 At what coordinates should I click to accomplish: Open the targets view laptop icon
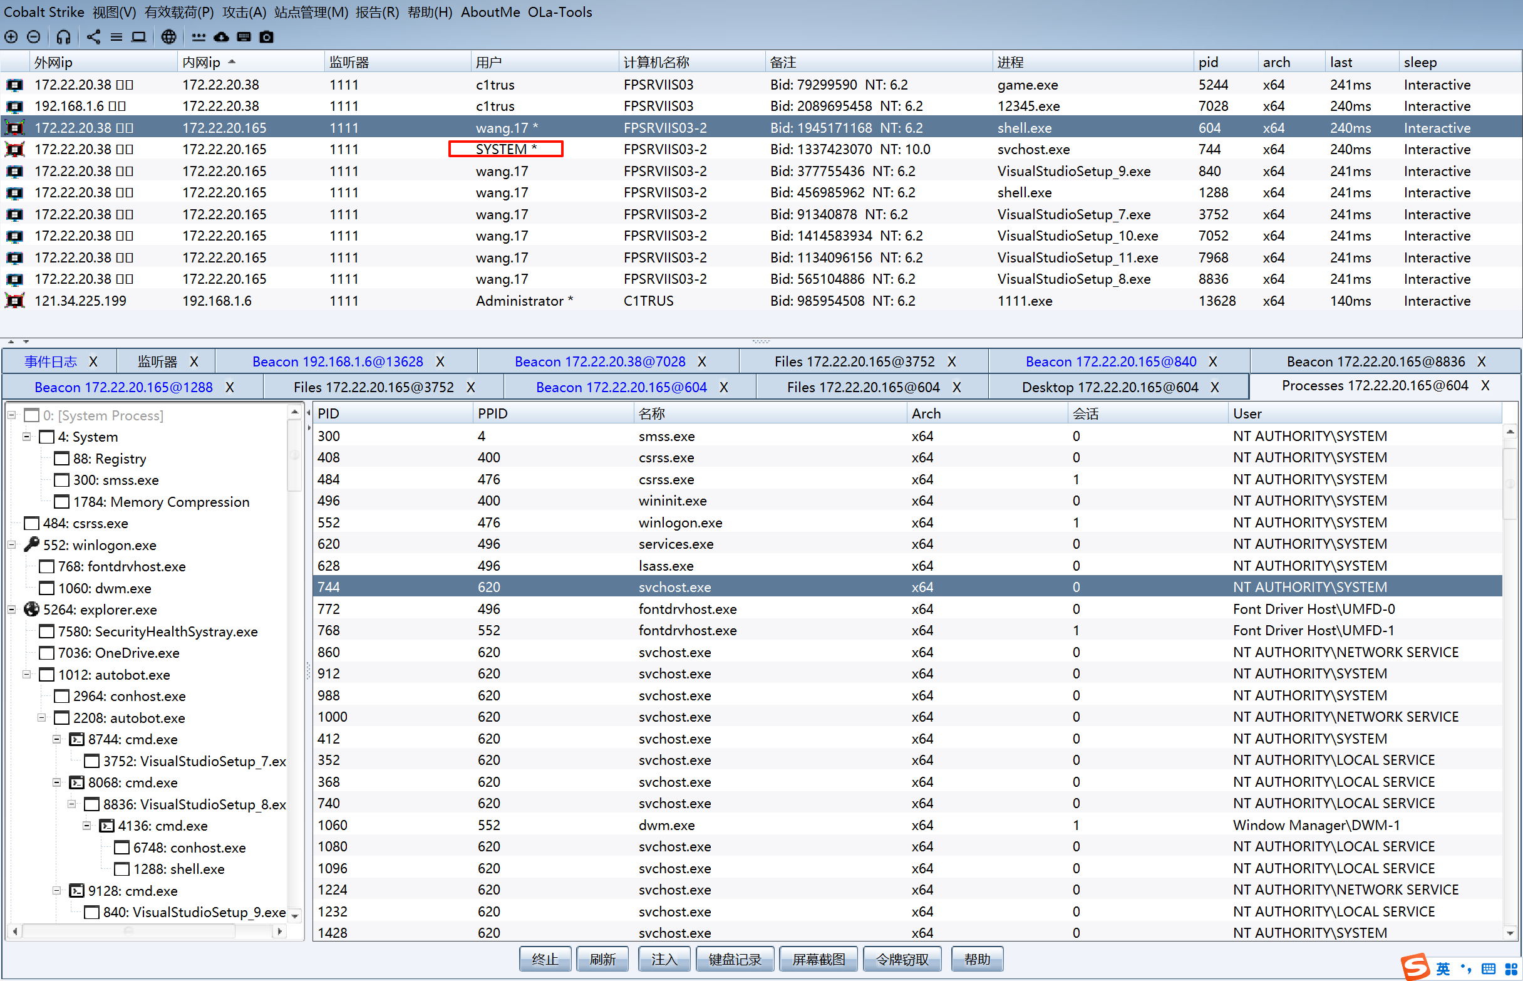point(139,36)
